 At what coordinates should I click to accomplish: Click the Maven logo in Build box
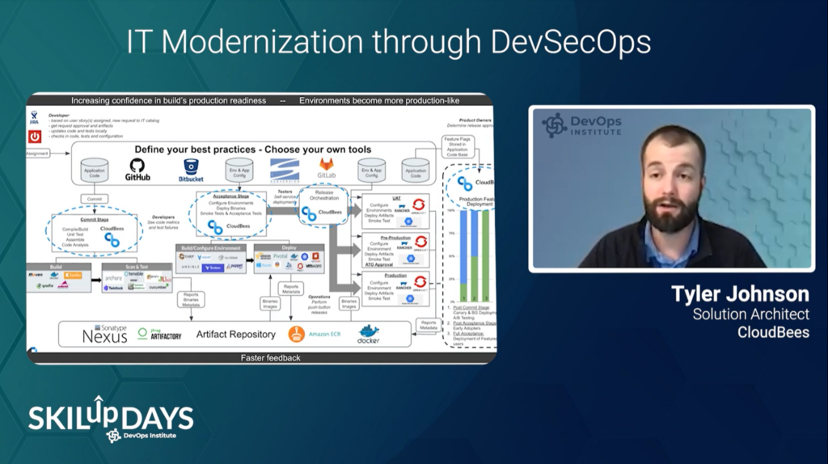click(x=36, y=275)
